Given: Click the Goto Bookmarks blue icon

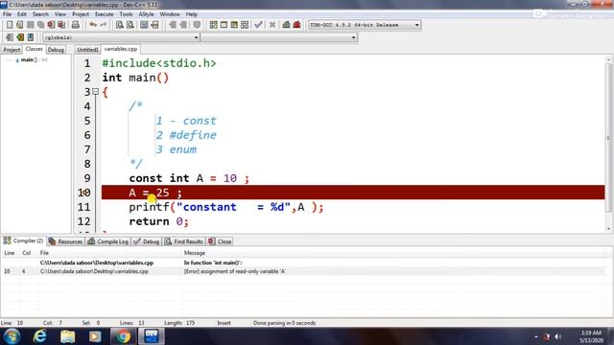Looking at the screenshot, I should [31, 37].
